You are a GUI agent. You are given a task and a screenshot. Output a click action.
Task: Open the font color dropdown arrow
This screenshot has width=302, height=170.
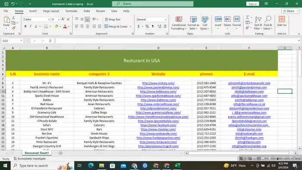(69, 27)
